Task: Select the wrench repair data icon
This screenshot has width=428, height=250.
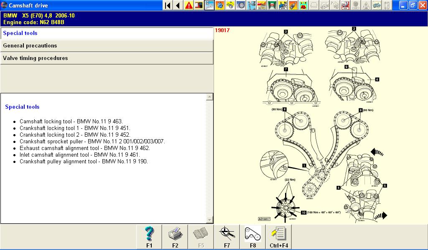Action: click(209, 5)
